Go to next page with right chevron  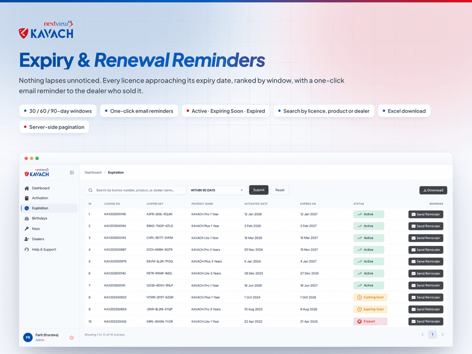[443, 335]
